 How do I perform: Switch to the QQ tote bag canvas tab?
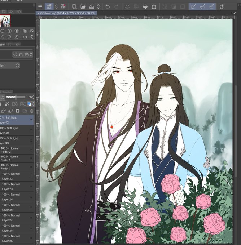click(66, 13)
